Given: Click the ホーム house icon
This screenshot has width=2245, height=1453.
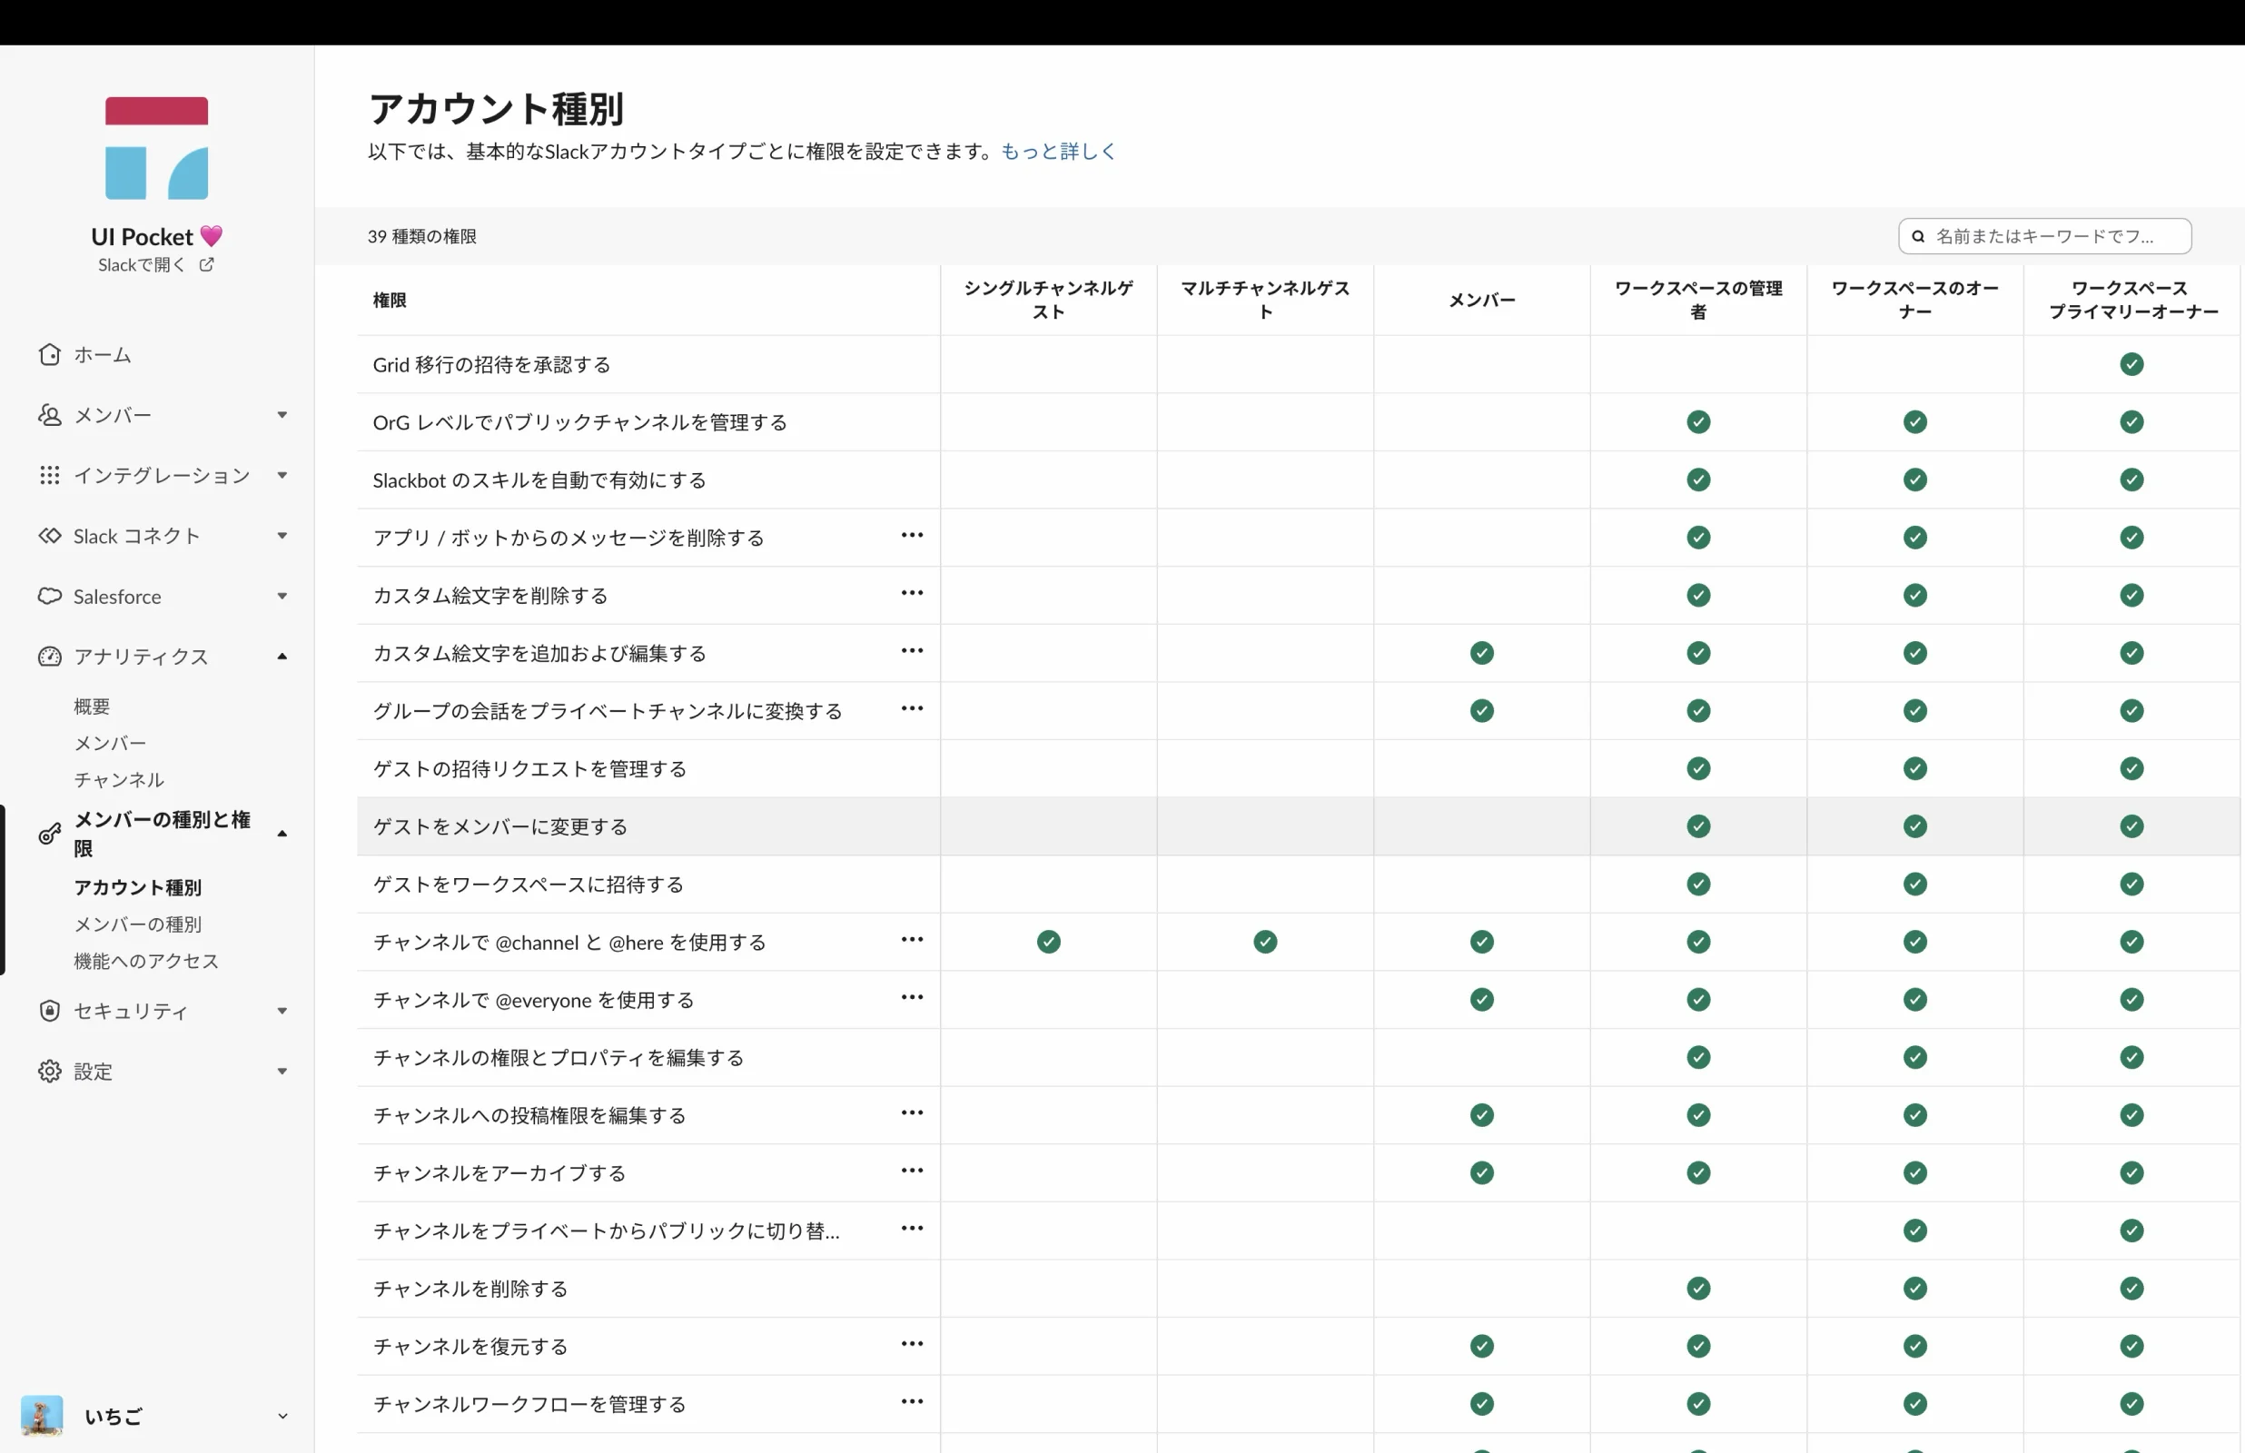Looking at the screenshot, I should (x=49, y=355).
